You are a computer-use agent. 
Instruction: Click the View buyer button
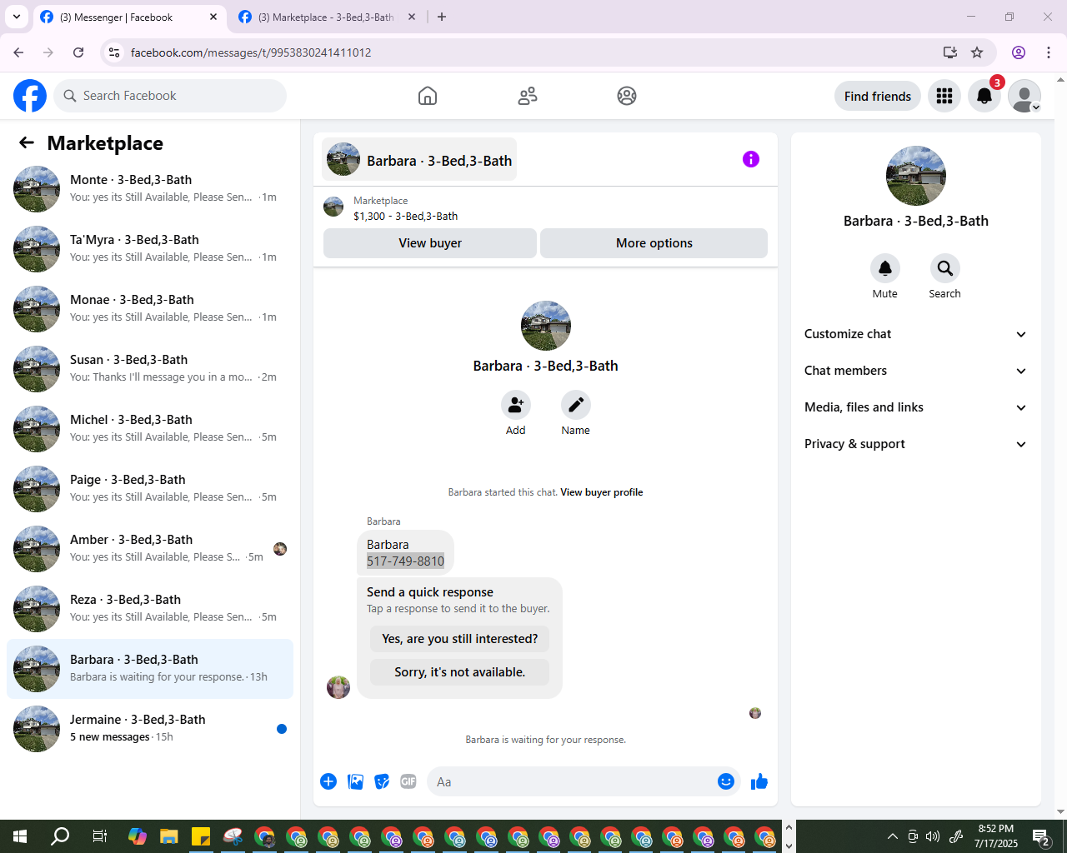pos(430,243)
